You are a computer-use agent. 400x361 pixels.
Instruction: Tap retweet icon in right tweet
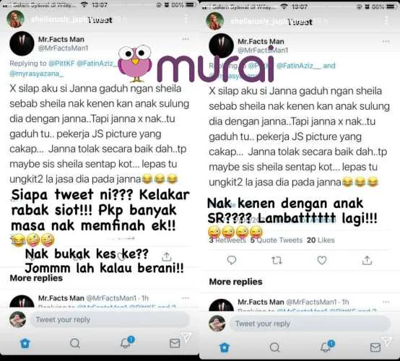(x=277, y=260)
